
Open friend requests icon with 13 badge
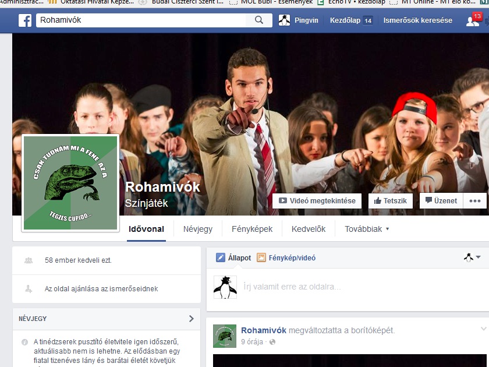(x=473, y=20)
